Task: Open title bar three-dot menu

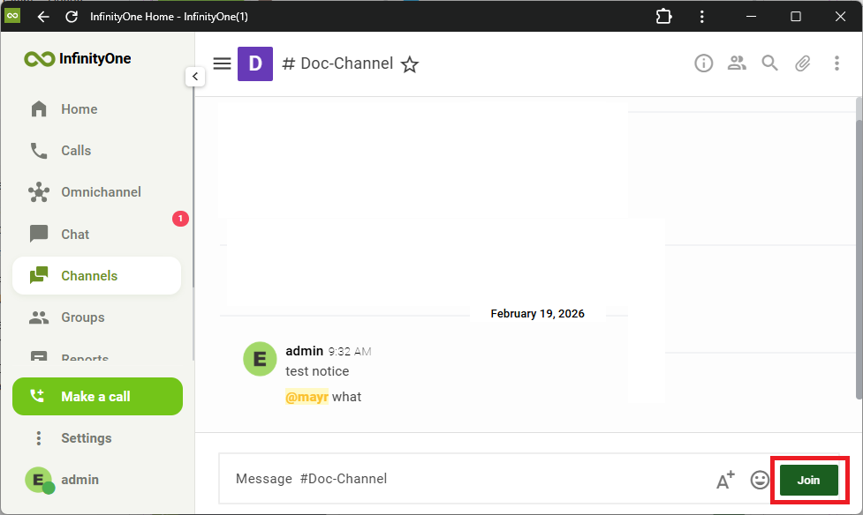Action: tap(701, 17)
